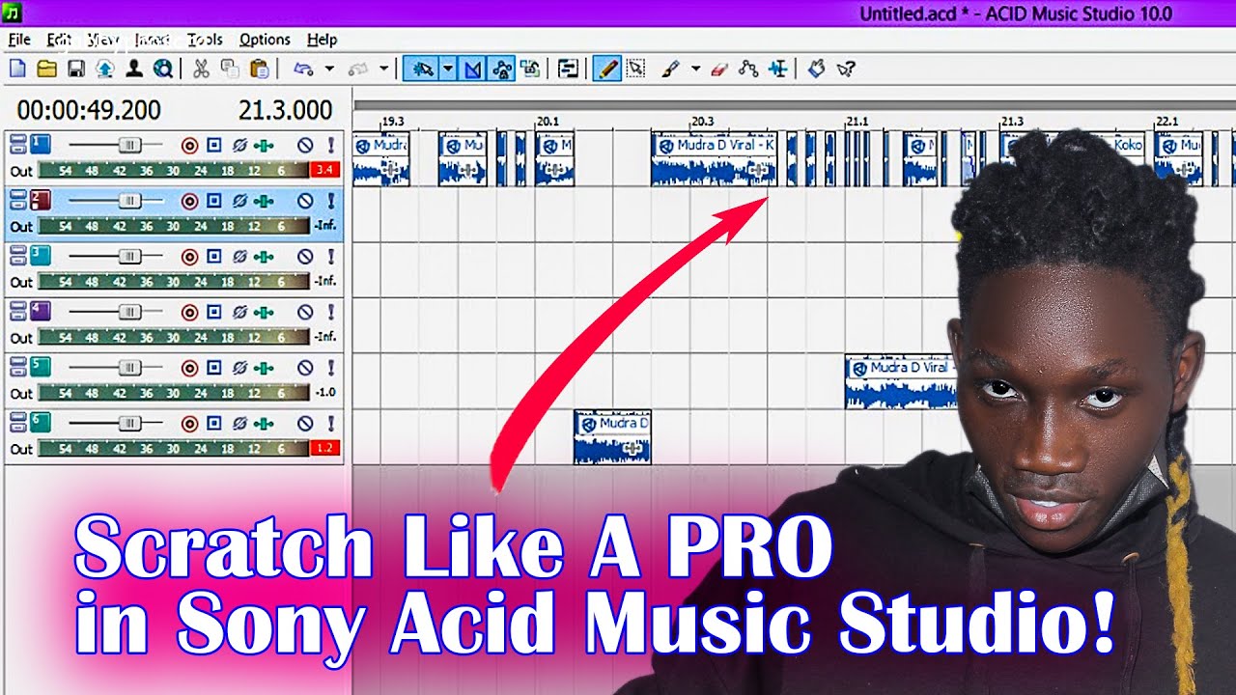Click the properties list icon in toolbar
The width and height of the screenshot is (1236, 695).
coord(568,69)
